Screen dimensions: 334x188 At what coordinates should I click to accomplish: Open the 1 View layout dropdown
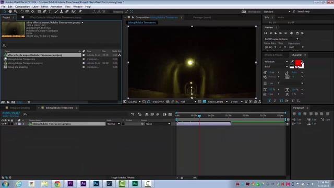236,102
